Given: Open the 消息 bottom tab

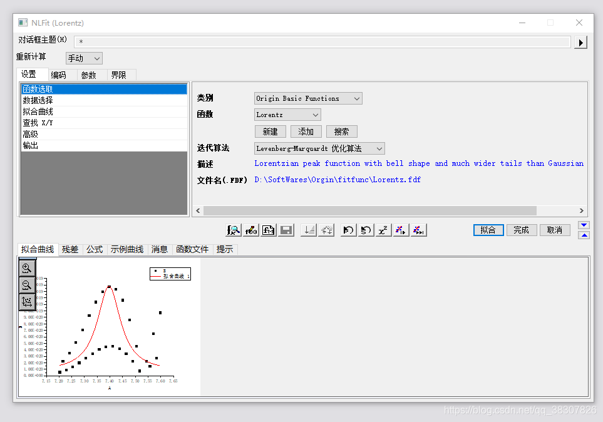Looking at the screenshot, I should (160, 250).
